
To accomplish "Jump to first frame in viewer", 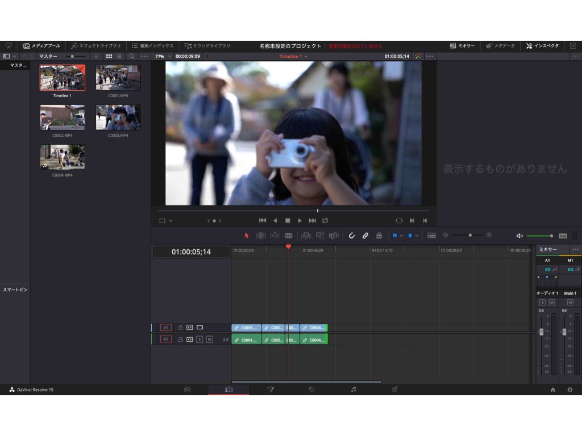I will tap(263, 220).
